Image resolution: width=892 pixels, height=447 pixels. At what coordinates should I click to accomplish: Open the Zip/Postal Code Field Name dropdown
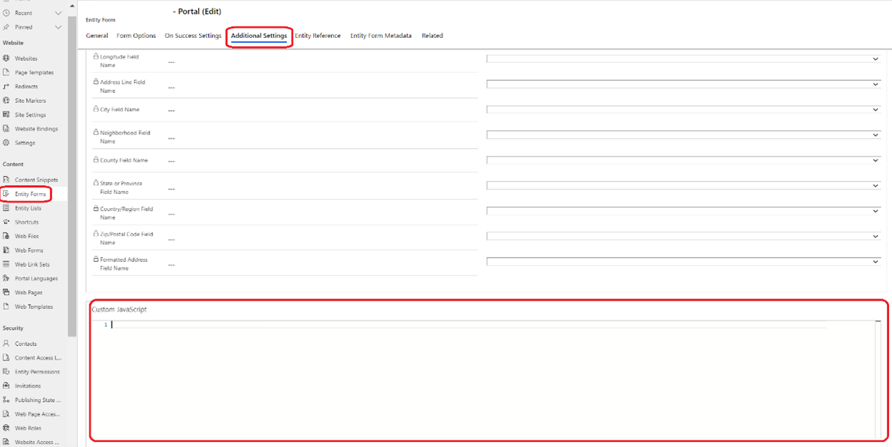(683, 236)
